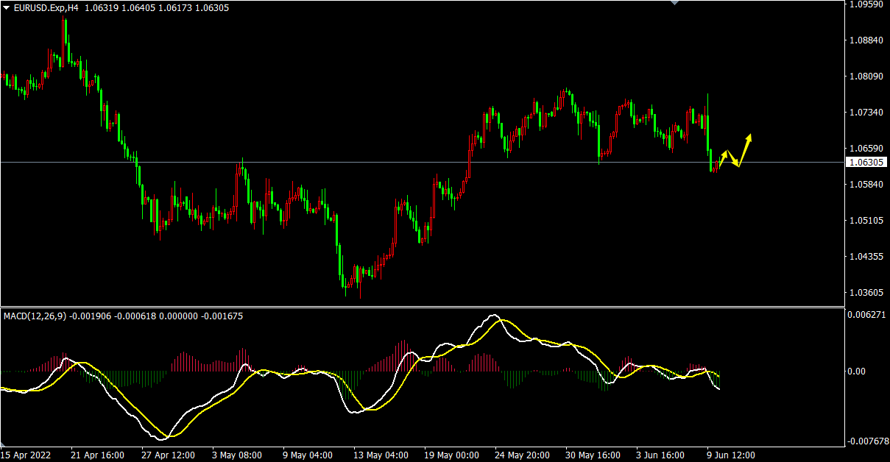890x462 pixels.
Task: Click the MACD white line's highest peak
Action: click(495, 316)
